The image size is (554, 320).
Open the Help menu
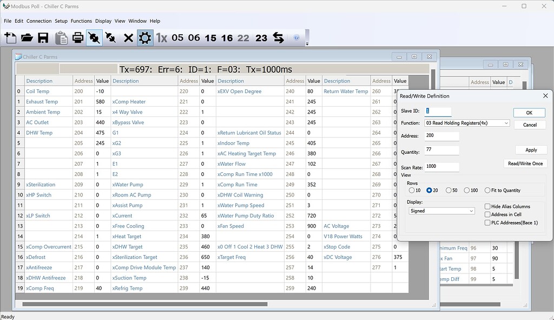pyautogui.click(x=155, y=21)
